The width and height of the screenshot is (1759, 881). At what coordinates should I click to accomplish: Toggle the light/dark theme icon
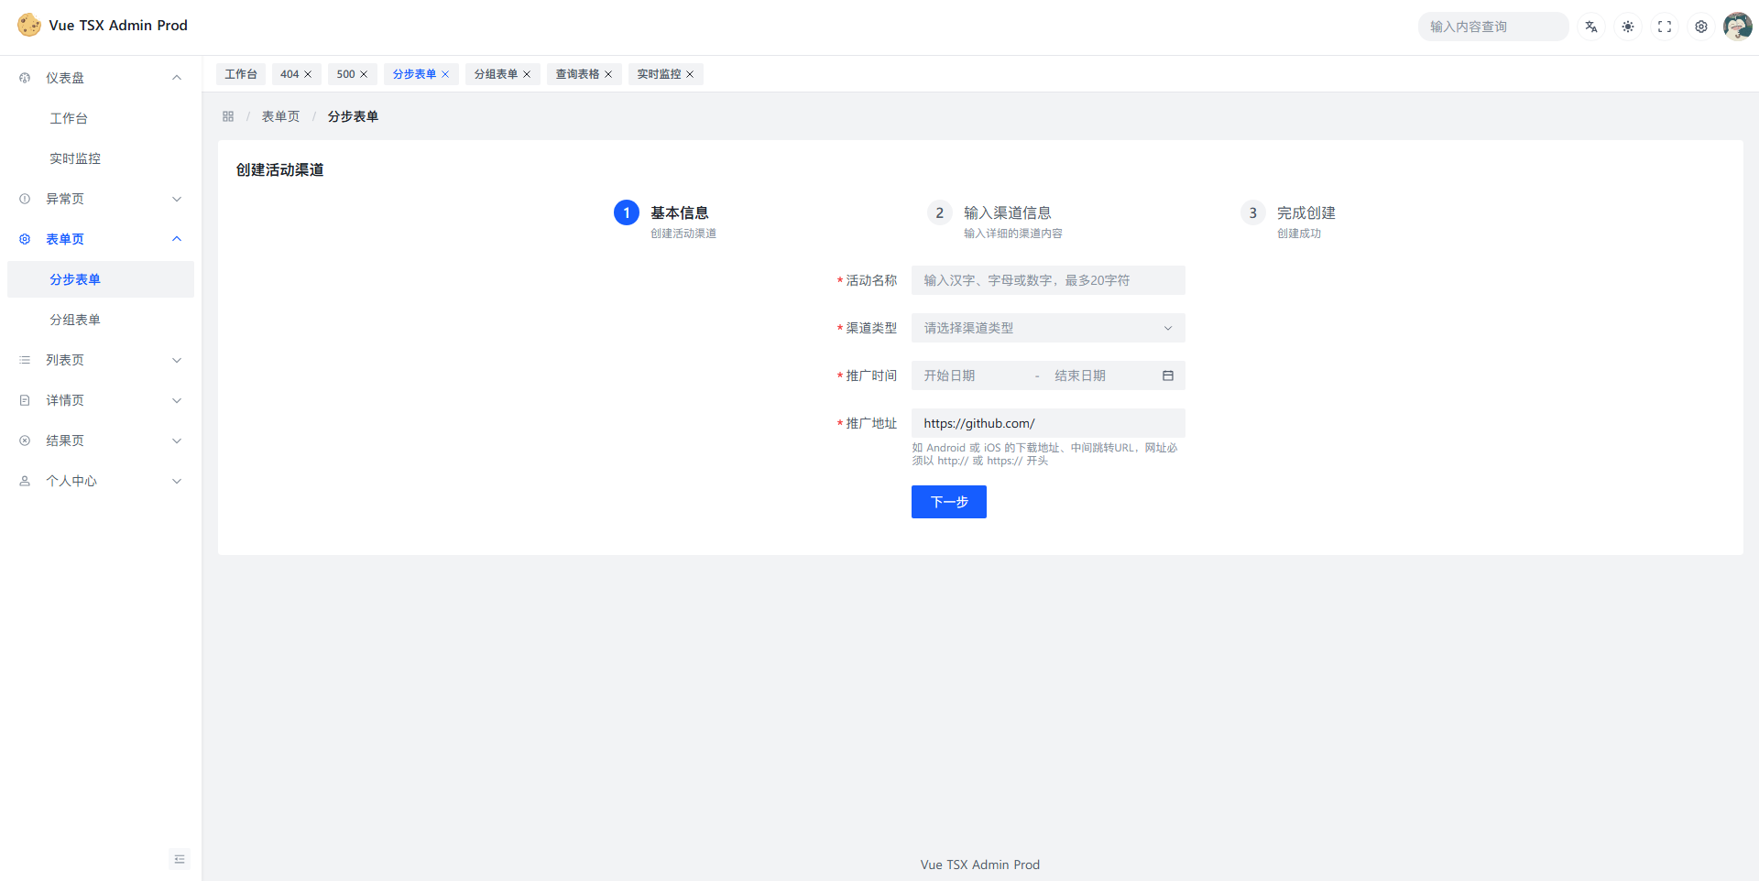point(1628,27)
